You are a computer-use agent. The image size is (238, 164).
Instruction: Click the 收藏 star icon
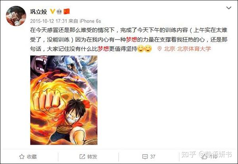22,156
